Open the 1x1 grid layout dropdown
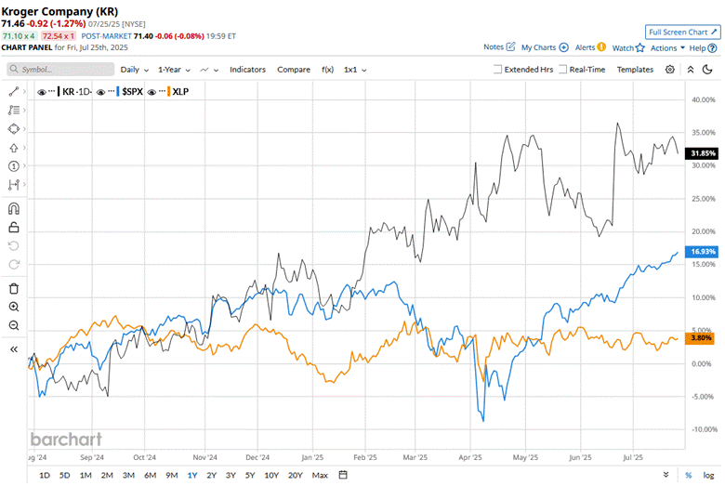The width and height of the screenshot is (725, 486). (x=355, y=70)
